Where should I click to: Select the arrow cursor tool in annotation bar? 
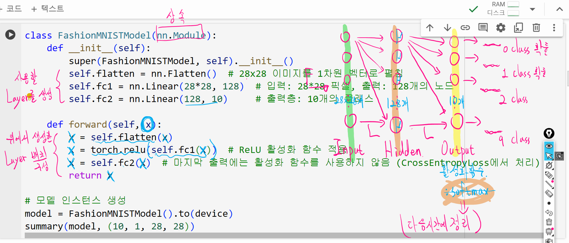549,155
